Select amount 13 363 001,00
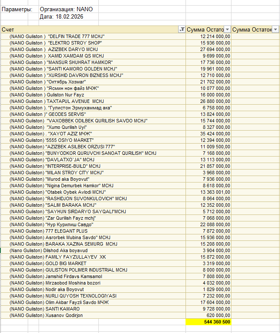The width and height of the screenshot is (280, 333). [208, 192]
